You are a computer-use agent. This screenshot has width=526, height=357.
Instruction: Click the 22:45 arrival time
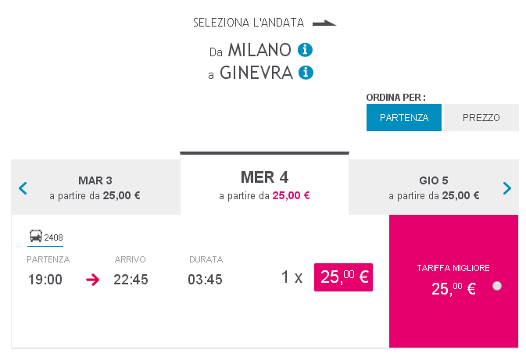[x=131, y=280]
